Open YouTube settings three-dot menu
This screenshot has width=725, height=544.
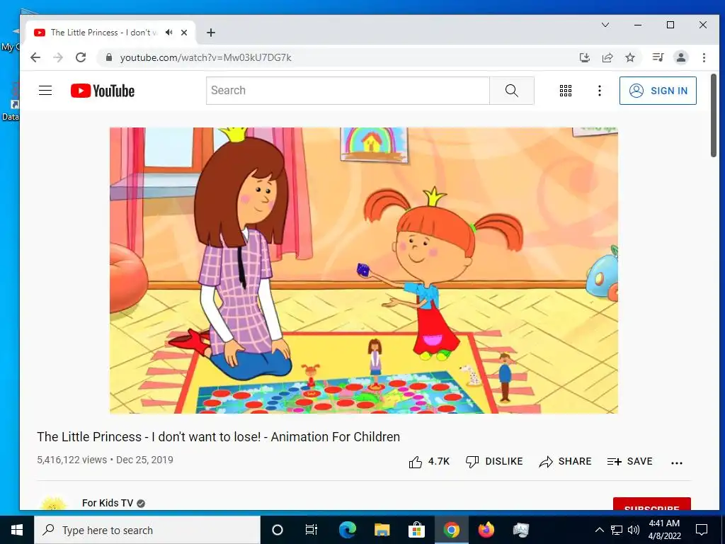(599, 91)
